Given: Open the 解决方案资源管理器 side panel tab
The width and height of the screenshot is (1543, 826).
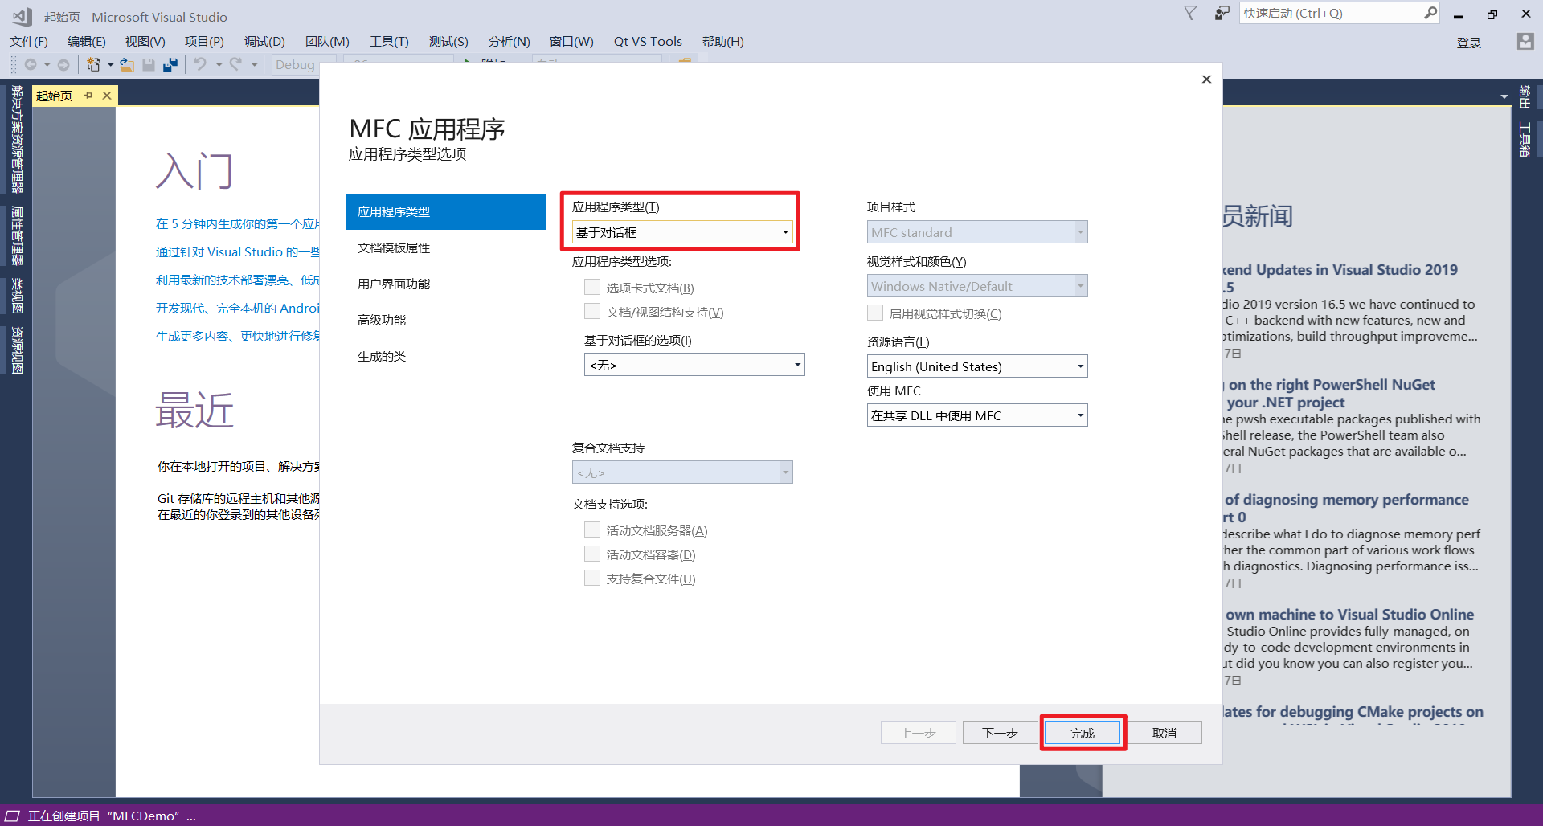Looking at the screenshot, I should pos(17,140).
